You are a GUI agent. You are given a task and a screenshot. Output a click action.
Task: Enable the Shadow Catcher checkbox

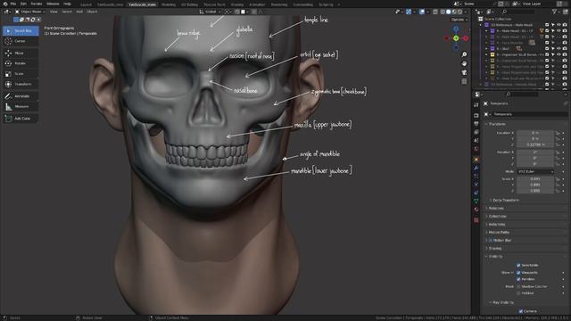coord(518,287)
